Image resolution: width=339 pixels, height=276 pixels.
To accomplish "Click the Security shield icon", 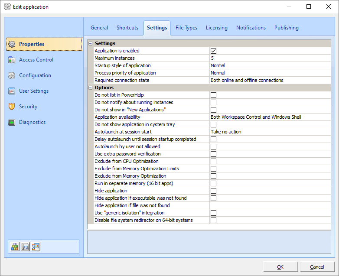I will (12, 107).
